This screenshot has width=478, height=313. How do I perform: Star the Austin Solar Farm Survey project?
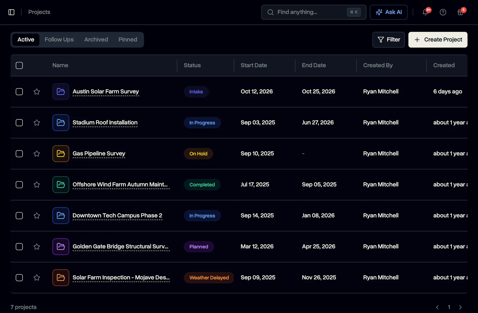(x=37, y=92)
